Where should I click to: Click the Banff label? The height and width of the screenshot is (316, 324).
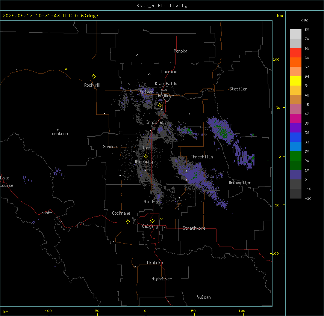click(47, 213)
